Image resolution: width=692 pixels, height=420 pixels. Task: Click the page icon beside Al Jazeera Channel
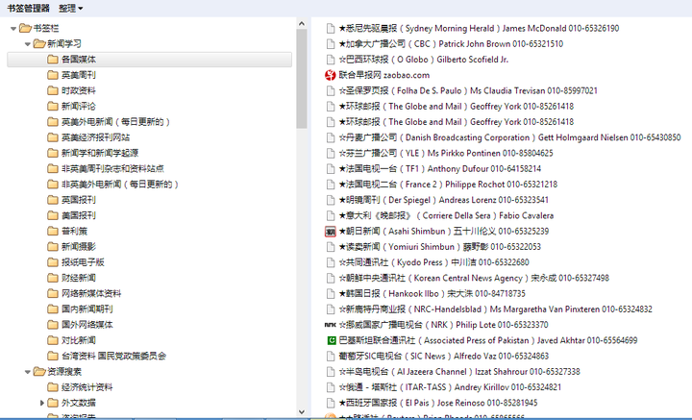pos(330,372)
